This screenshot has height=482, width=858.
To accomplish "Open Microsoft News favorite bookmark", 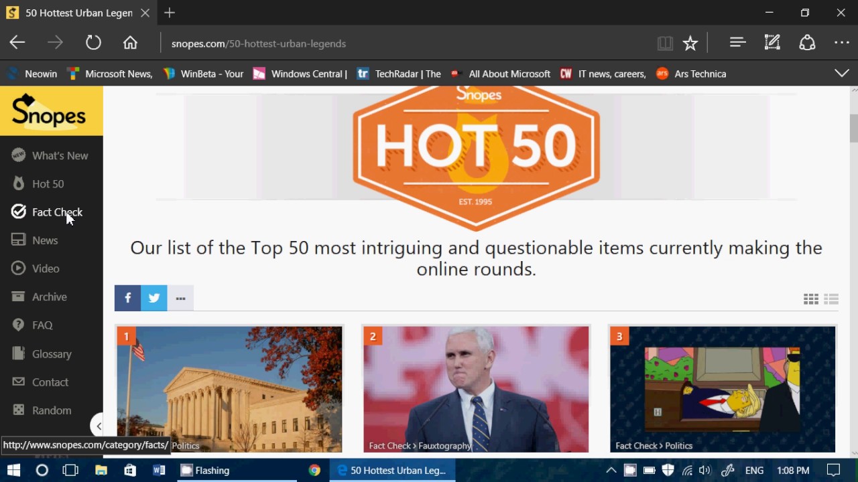I will 110,74.
